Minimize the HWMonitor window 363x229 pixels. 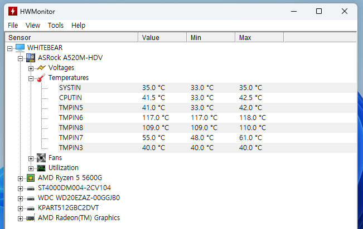click(x=294, y=11)
